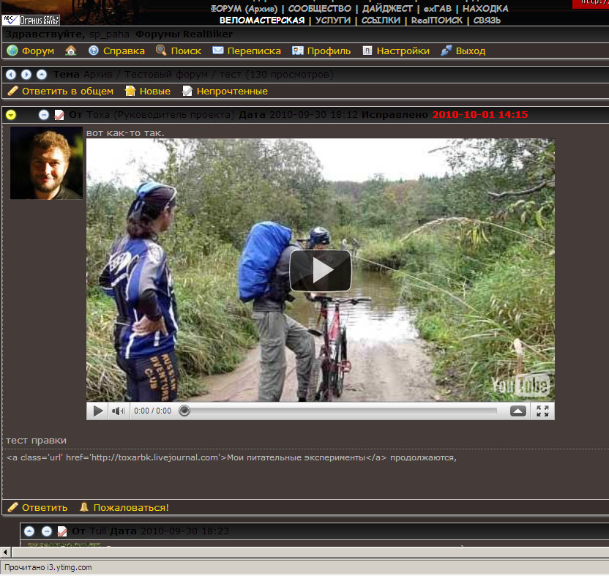Open Настройки settings page
The width and height of the screenshot is (609, 576).
pos(404,51)
